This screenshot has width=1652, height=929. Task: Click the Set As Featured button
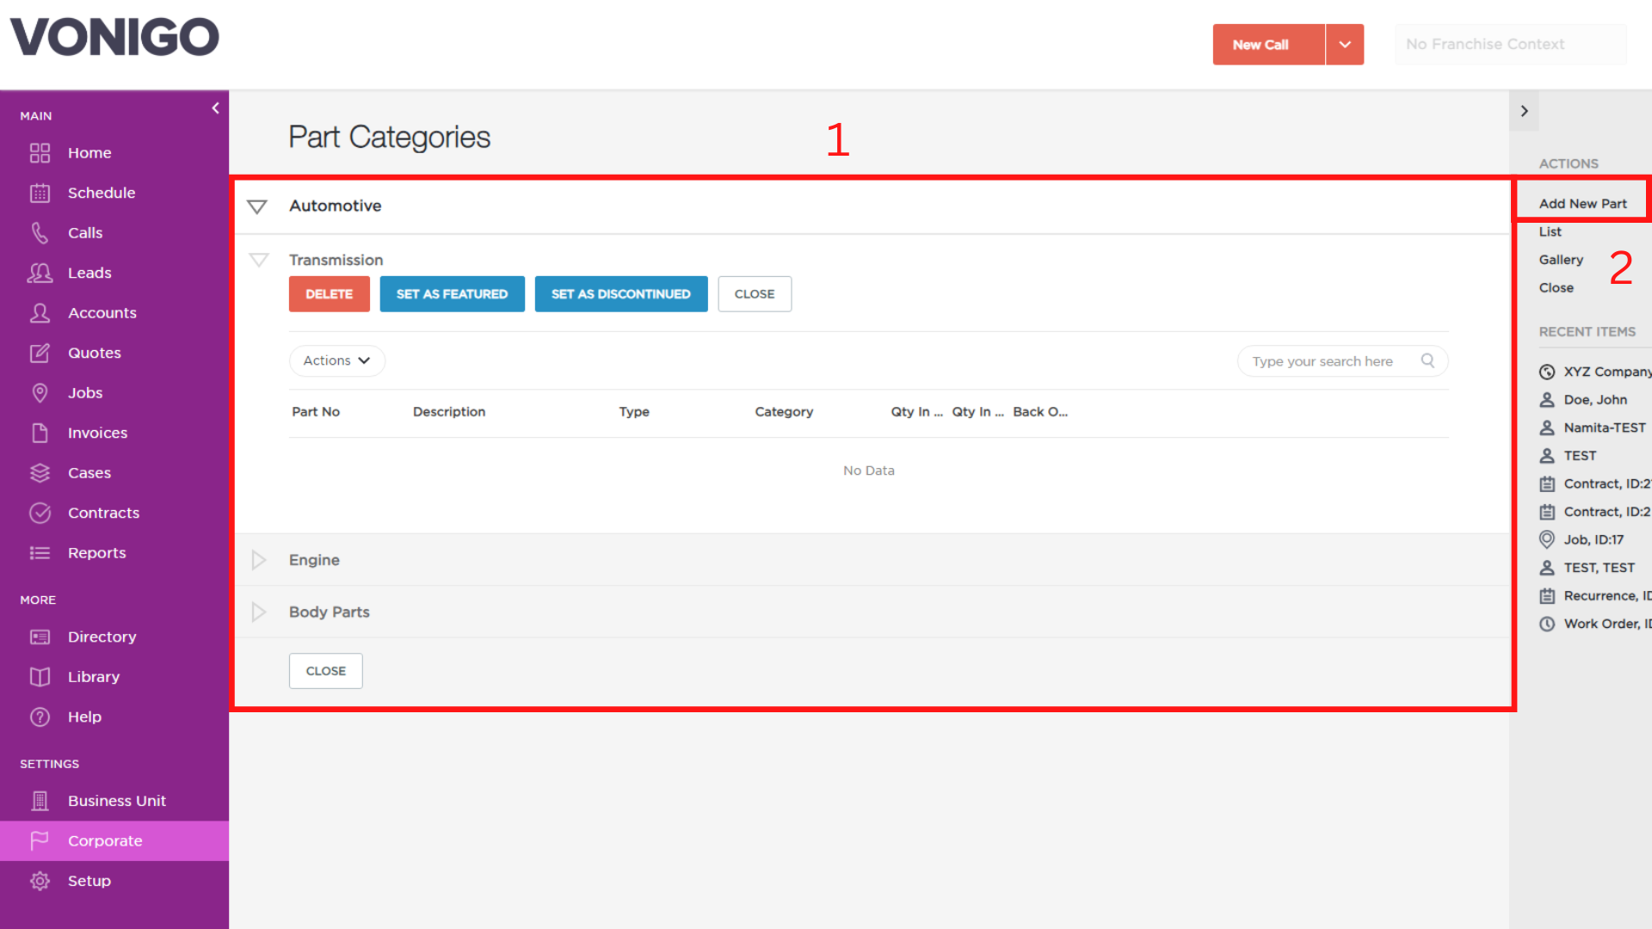(x=452, y=294)
